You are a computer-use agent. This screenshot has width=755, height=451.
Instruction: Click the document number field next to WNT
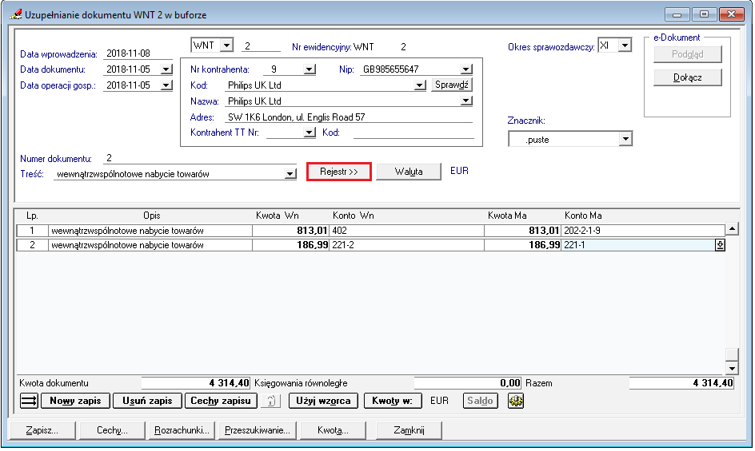[261, 46]
